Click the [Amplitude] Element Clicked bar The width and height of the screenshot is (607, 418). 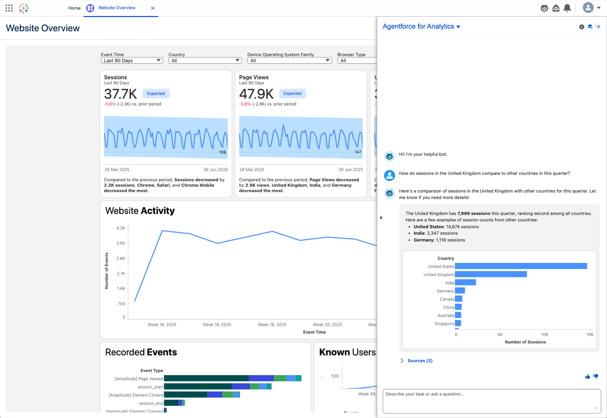(202, 395)
